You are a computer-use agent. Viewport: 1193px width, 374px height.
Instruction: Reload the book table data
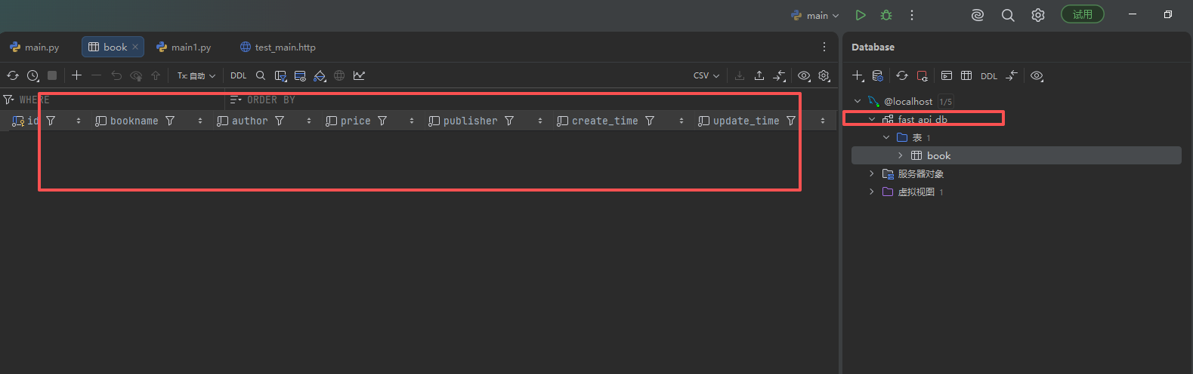click(13, 75)
